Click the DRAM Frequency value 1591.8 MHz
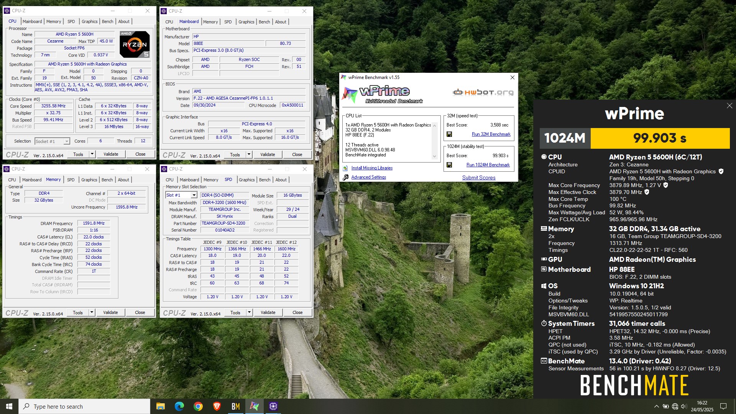 [94, 223]
